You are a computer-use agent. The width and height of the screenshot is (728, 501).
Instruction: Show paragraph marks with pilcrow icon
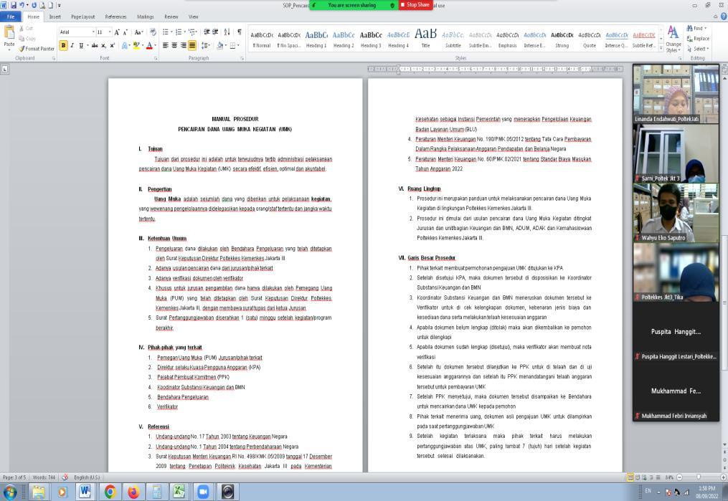(x=239, y=32)
